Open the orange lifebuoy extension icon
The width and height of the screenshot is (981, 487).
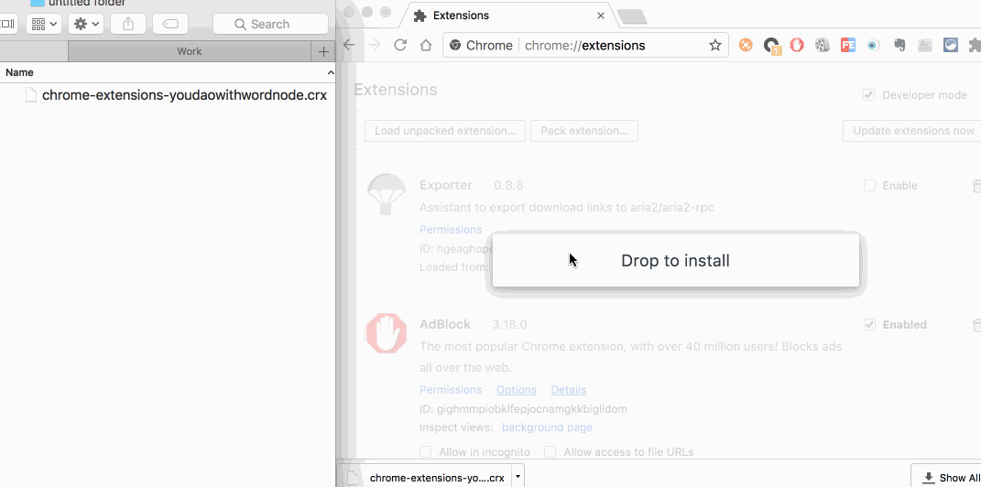click(x=745, y=45)
